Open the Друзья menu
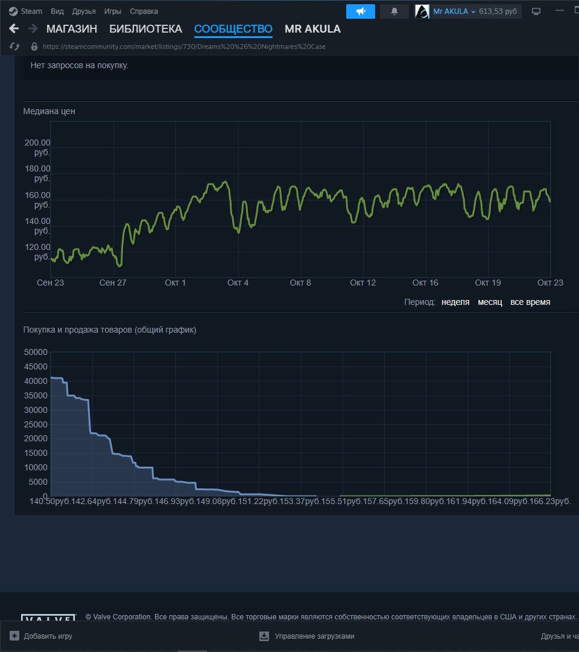The height and width of the screenshot is (652, 579). pyautogui.click(x=83, y=11)
